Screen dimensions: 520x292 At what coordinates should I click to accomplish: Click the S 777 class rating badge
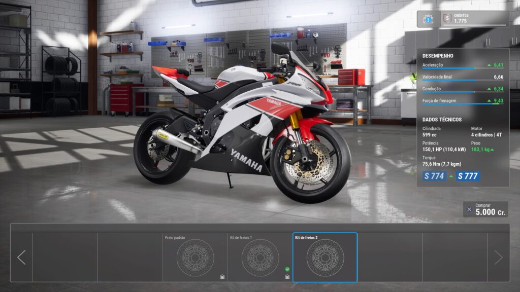tap(468, 176)
